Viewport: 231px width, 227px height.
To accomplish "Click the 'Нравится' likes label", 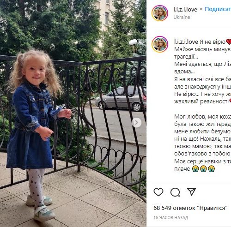I will pyautogui.click(x=212, y=208).
